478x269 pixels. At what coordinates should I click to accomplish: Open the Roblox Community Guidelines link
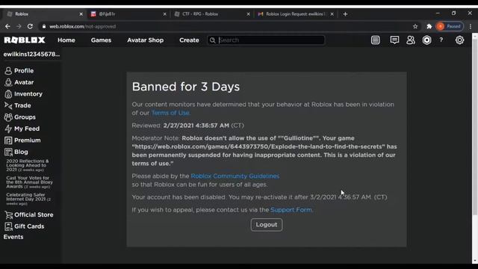pos(235,176)
